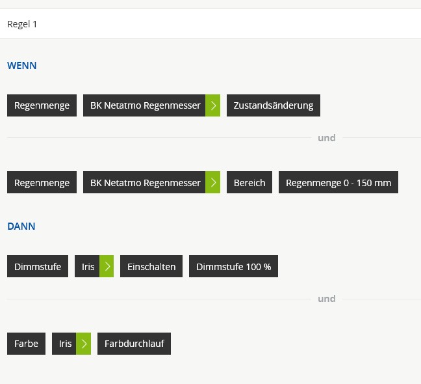Expand green arrow next to Iris in Dimmstufe row
421x384 pixels.
coord(107,267)
